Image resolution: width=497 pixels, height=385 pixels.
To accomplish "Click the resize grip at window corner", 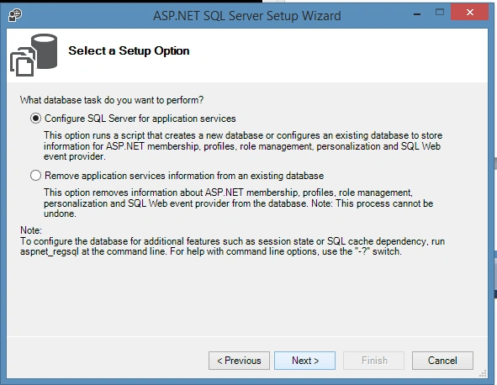I will [x=483, y=373].
